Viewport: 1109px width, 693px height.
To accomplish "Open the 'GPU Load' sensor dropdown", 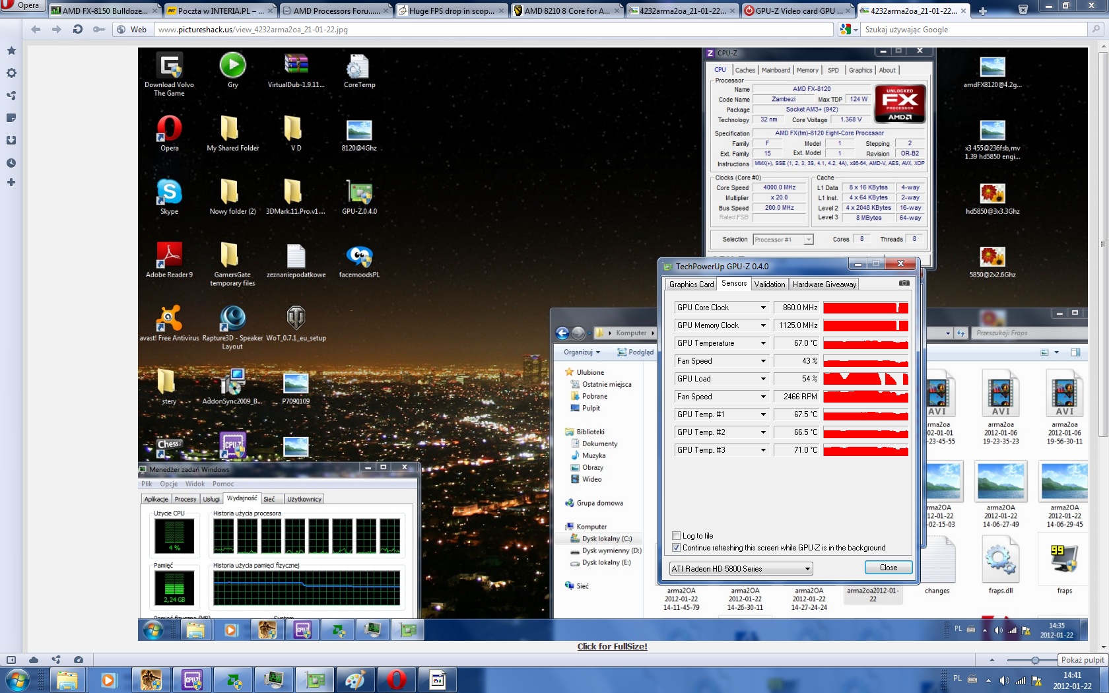I will pos(763,378).
